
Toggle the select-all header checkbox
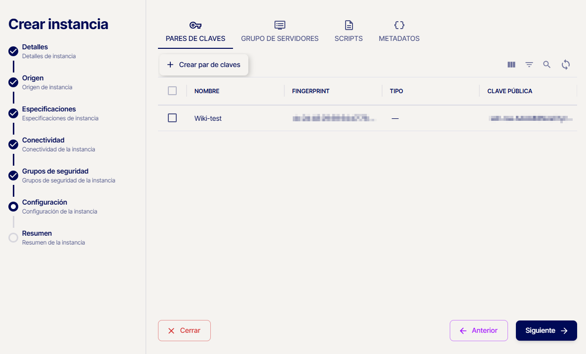tap(172, 91)
